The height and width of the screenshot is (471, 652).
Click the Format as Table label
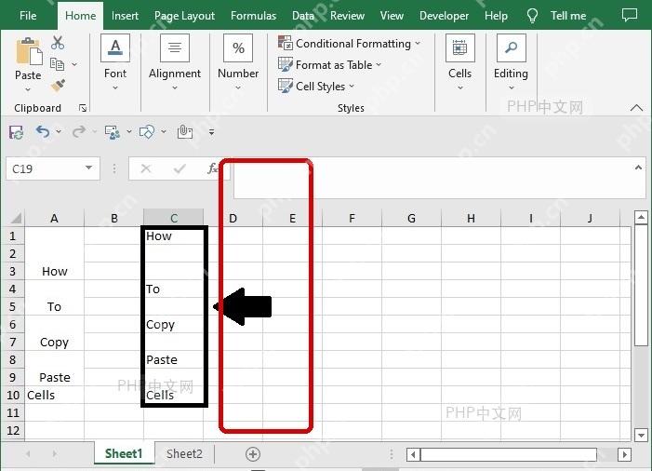click(334, 65)
